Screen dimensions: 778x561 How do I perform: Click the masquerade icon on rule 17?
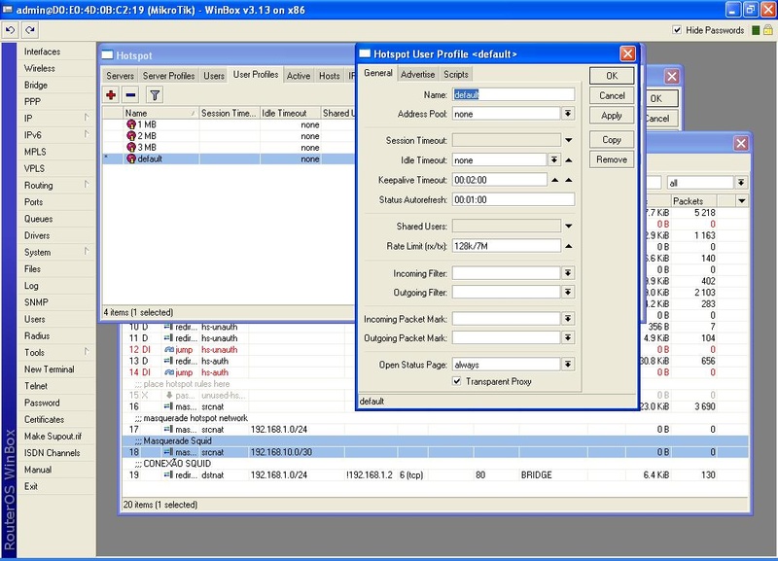(x=168, y=430)
